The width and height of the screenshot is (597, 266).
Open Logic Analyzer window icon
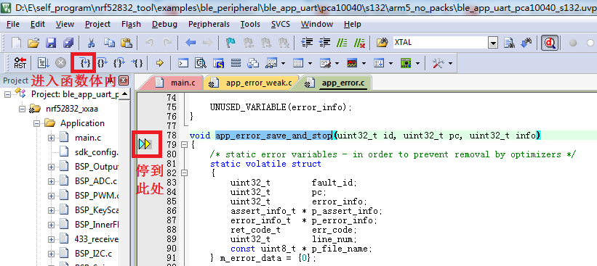click(352, 62)
